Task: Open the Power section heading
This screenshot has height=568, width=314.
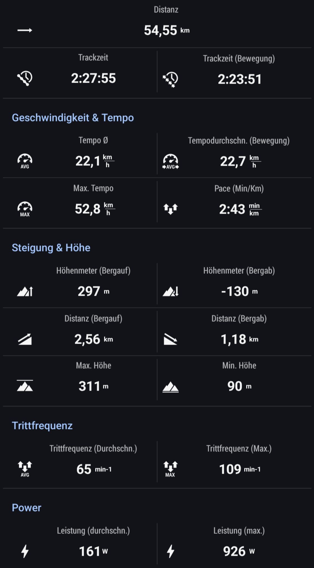Action: click(x=26, y=508)
